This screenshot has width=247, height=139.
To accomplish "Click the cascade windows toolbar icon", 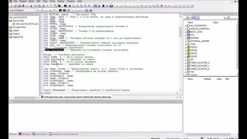I will click(x=55, y=6).
